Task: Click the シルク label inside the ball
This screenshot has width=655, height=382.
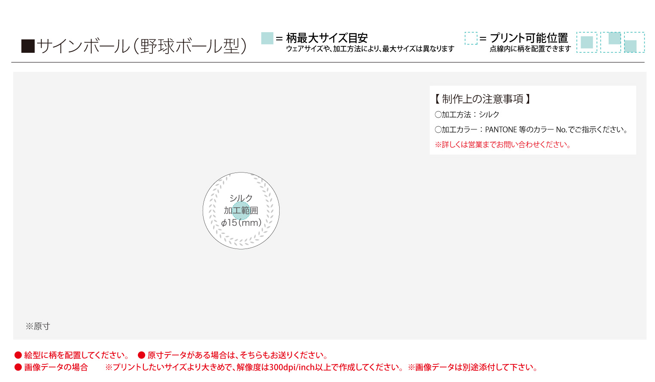Action: pyautogui.click(x=241, y=198)
